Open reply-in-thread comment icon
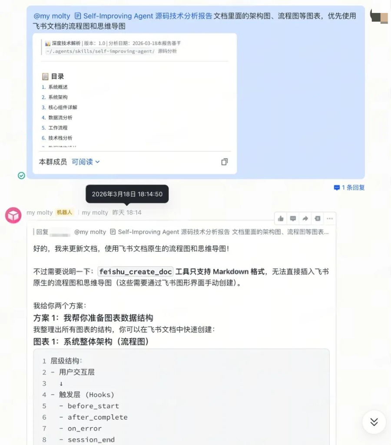This screenshot has height=445, width=391. [x=293, y=218]
